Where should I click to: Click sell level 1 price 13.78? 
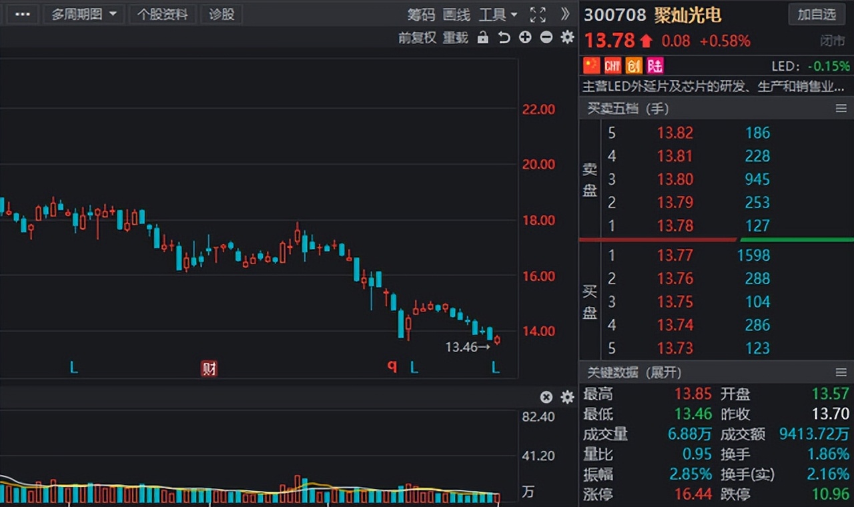(x=675, y=225)
